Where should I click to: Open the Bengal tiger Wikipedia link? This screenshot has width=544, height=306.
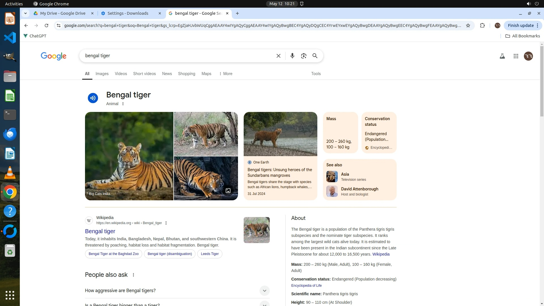100,231
